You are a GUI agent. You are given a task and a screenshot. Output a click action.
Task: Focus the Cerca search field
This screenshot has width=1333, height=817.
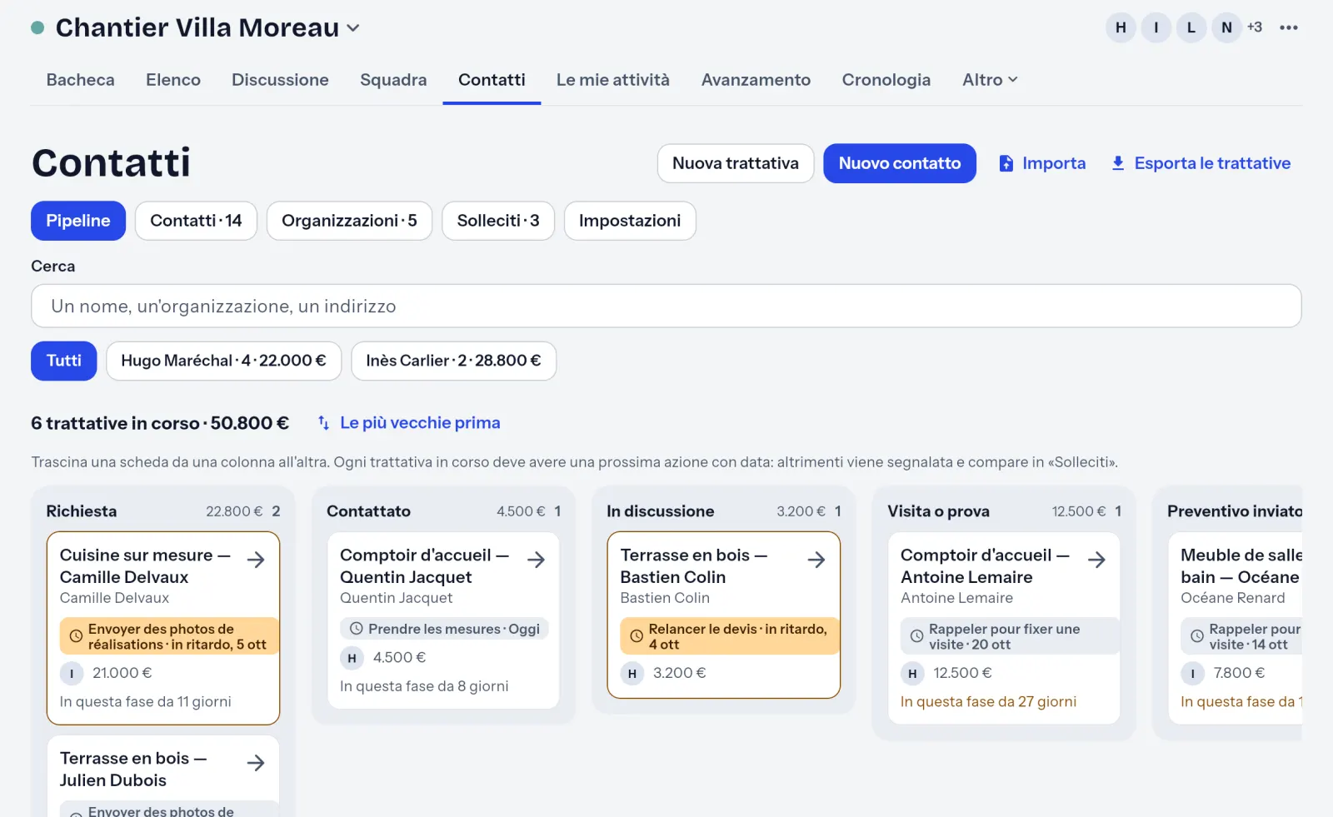point(666,306)
